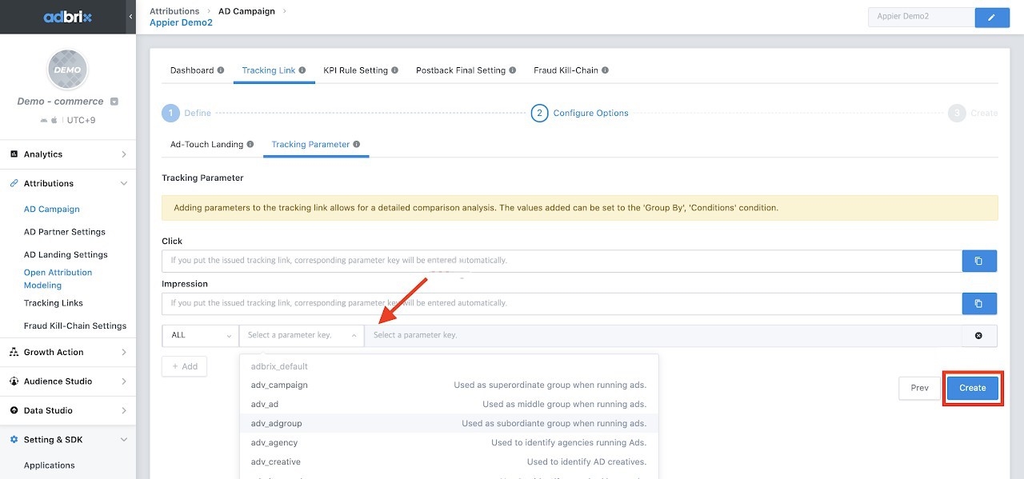Remove the parameter row with X icon

click(x=978, y=336)
